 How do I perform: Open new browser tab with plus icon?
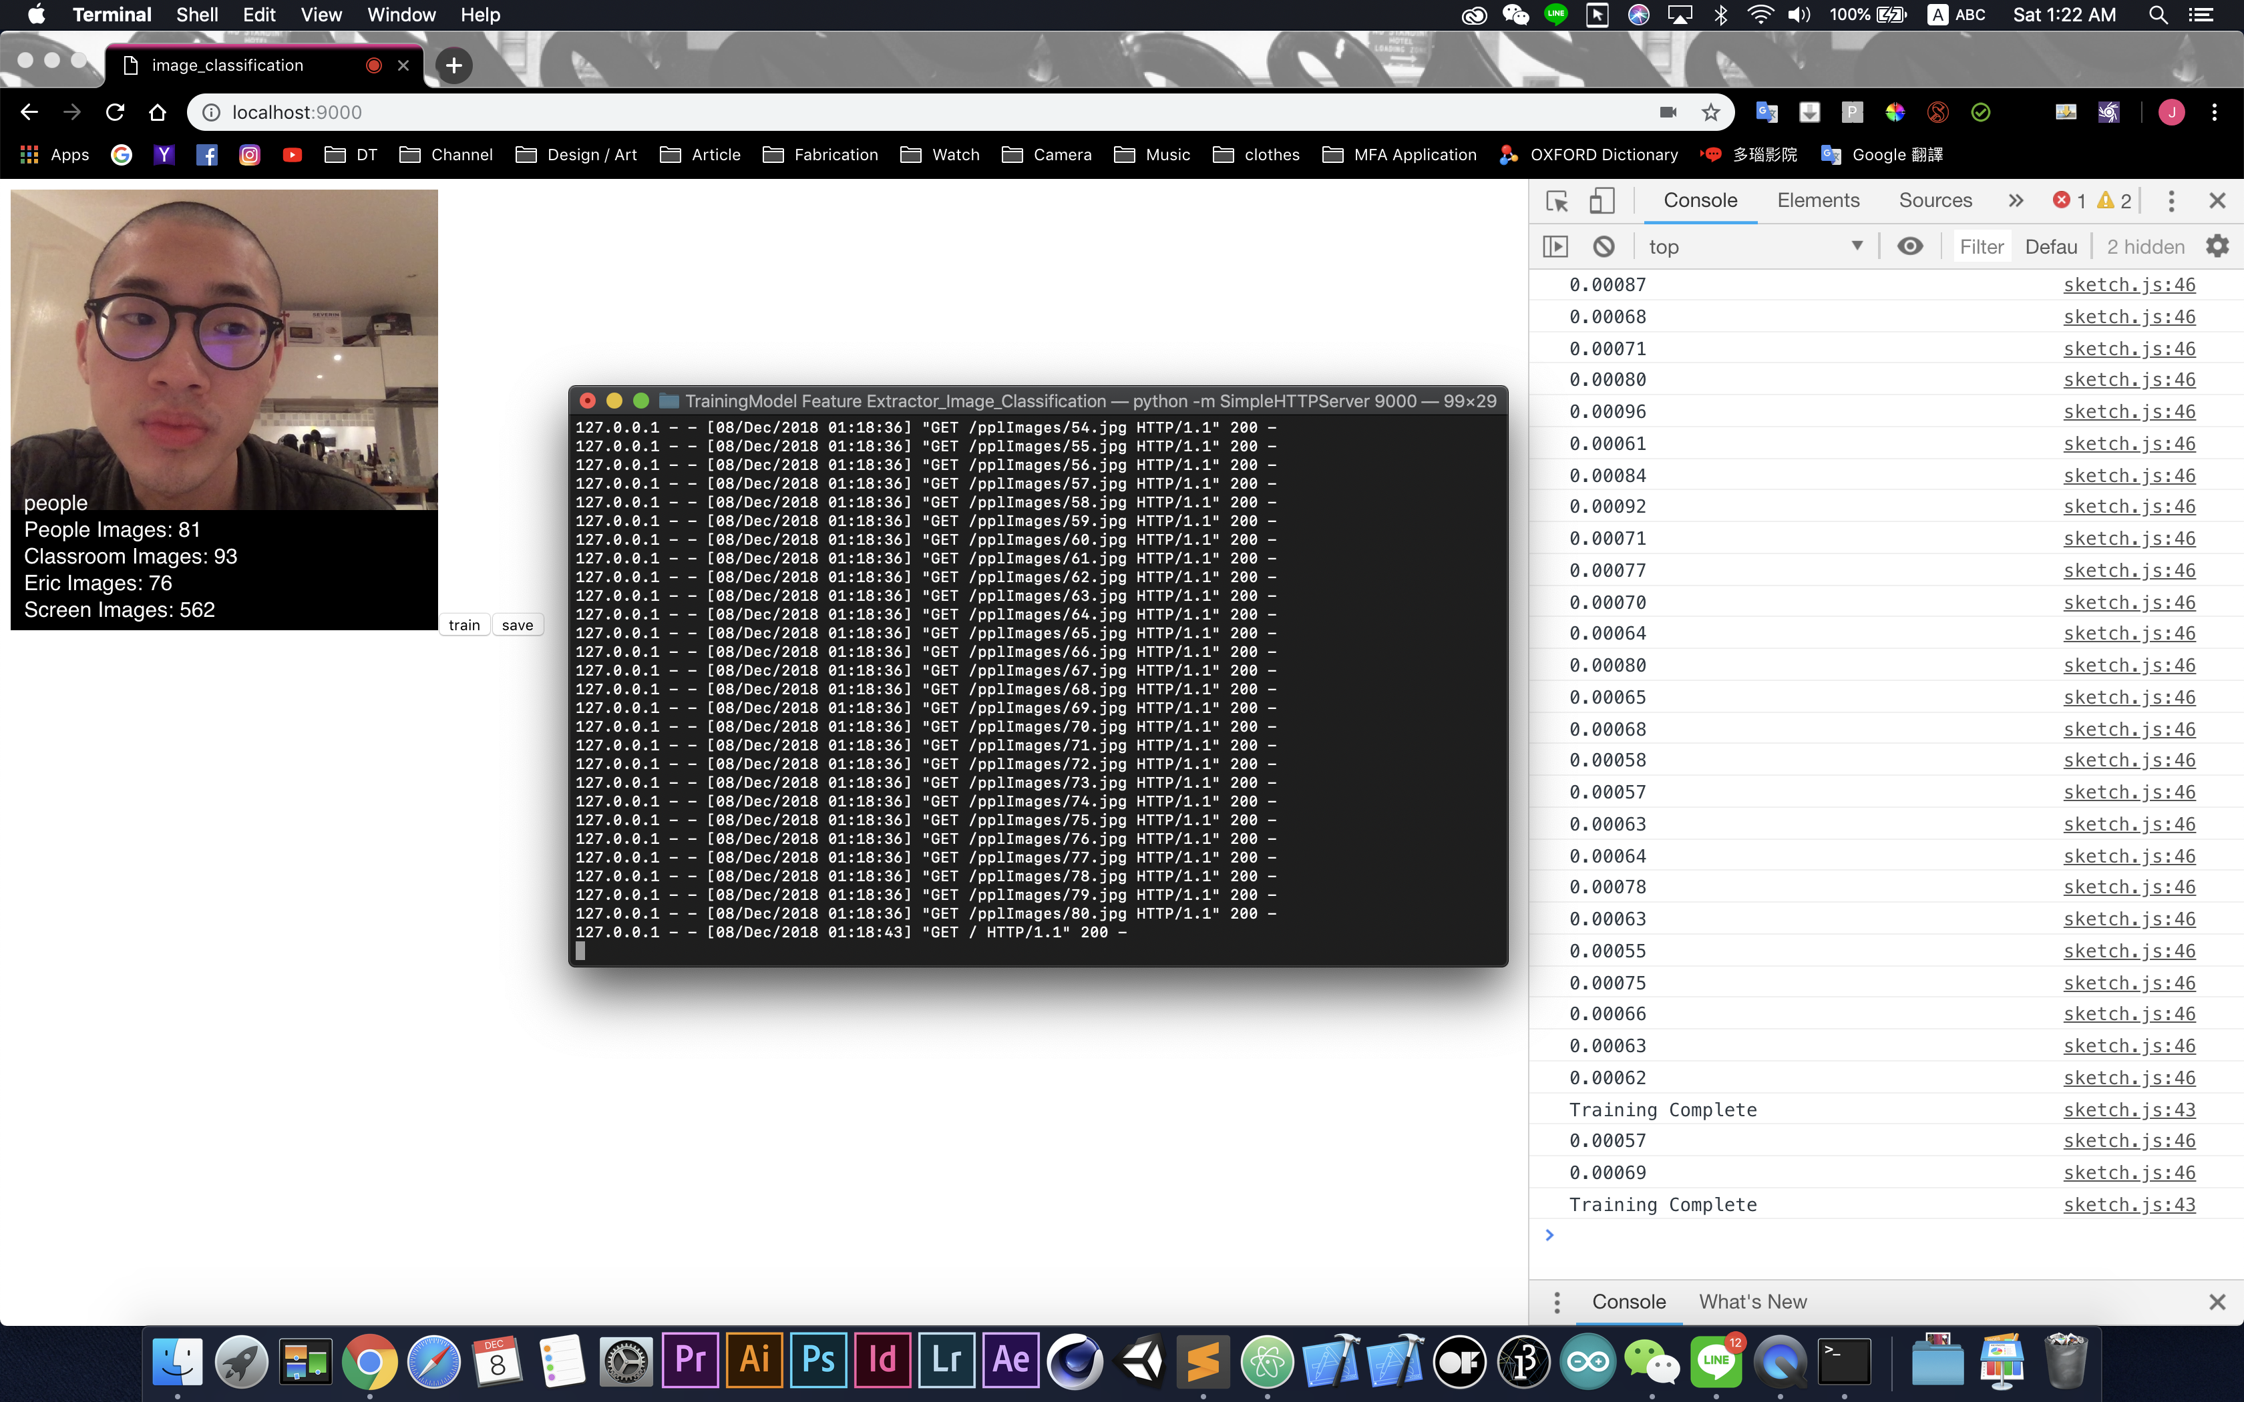point(453,65)
